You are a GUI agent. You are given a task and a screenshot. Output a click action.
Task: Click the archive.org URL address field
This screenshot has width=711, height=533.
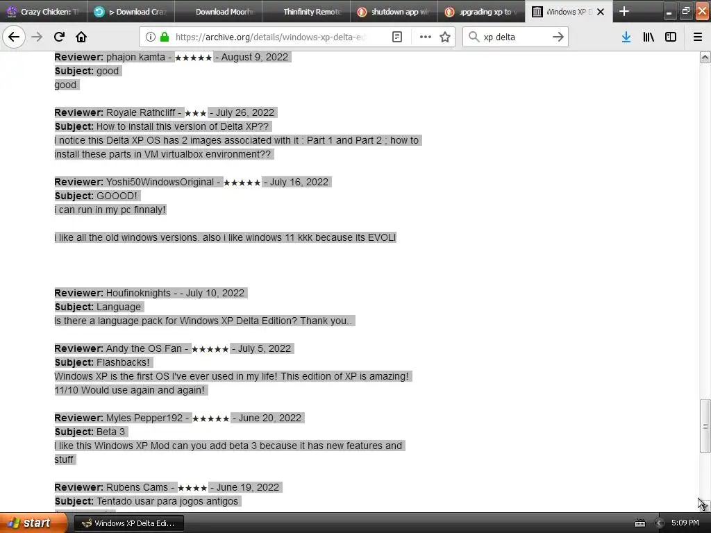tap(271, 37)
